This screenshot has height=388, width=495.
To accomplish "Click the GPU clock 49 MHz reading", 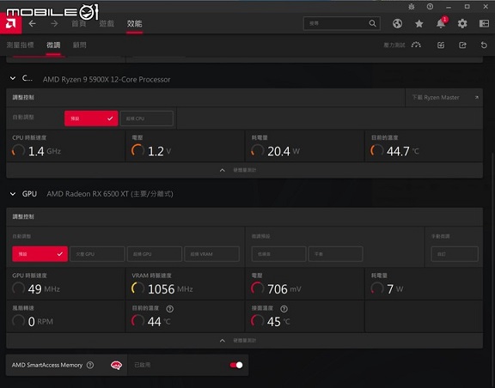I will click(x=44, y=289).
